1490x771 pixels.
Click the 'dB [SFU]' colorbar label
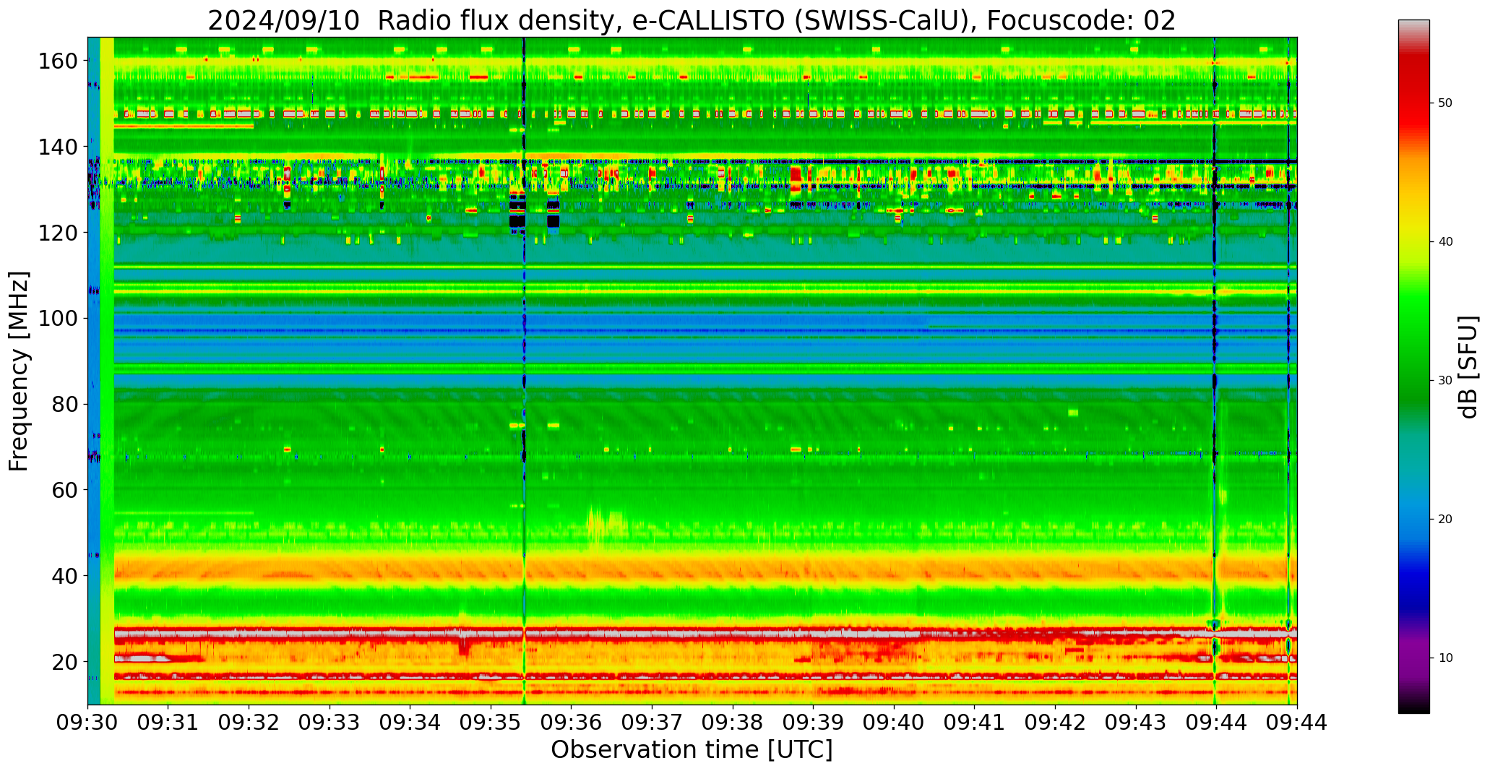1468,366
